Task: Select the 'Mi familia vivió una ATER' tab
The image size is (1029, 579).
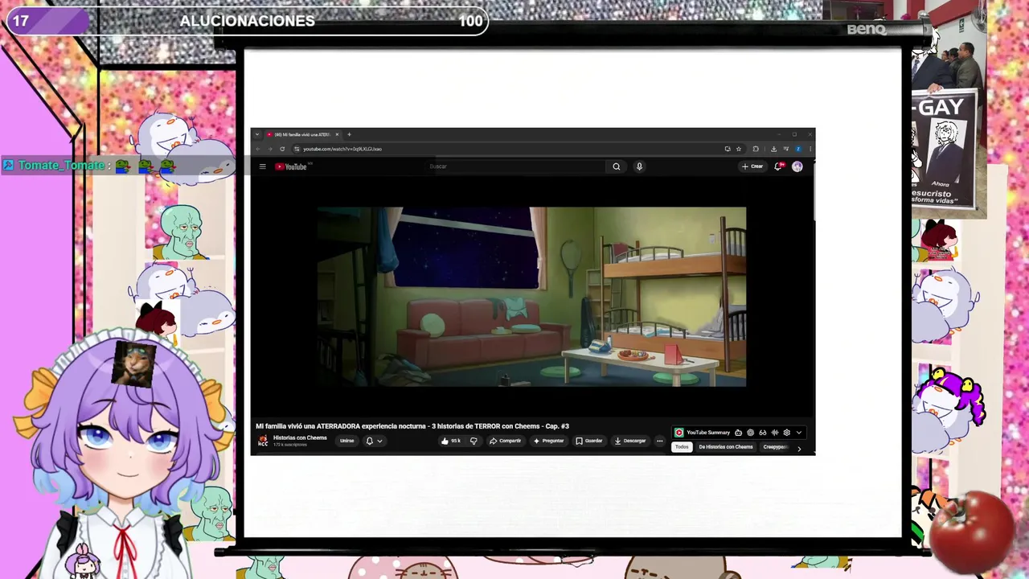Action: (x=302, y=134)
